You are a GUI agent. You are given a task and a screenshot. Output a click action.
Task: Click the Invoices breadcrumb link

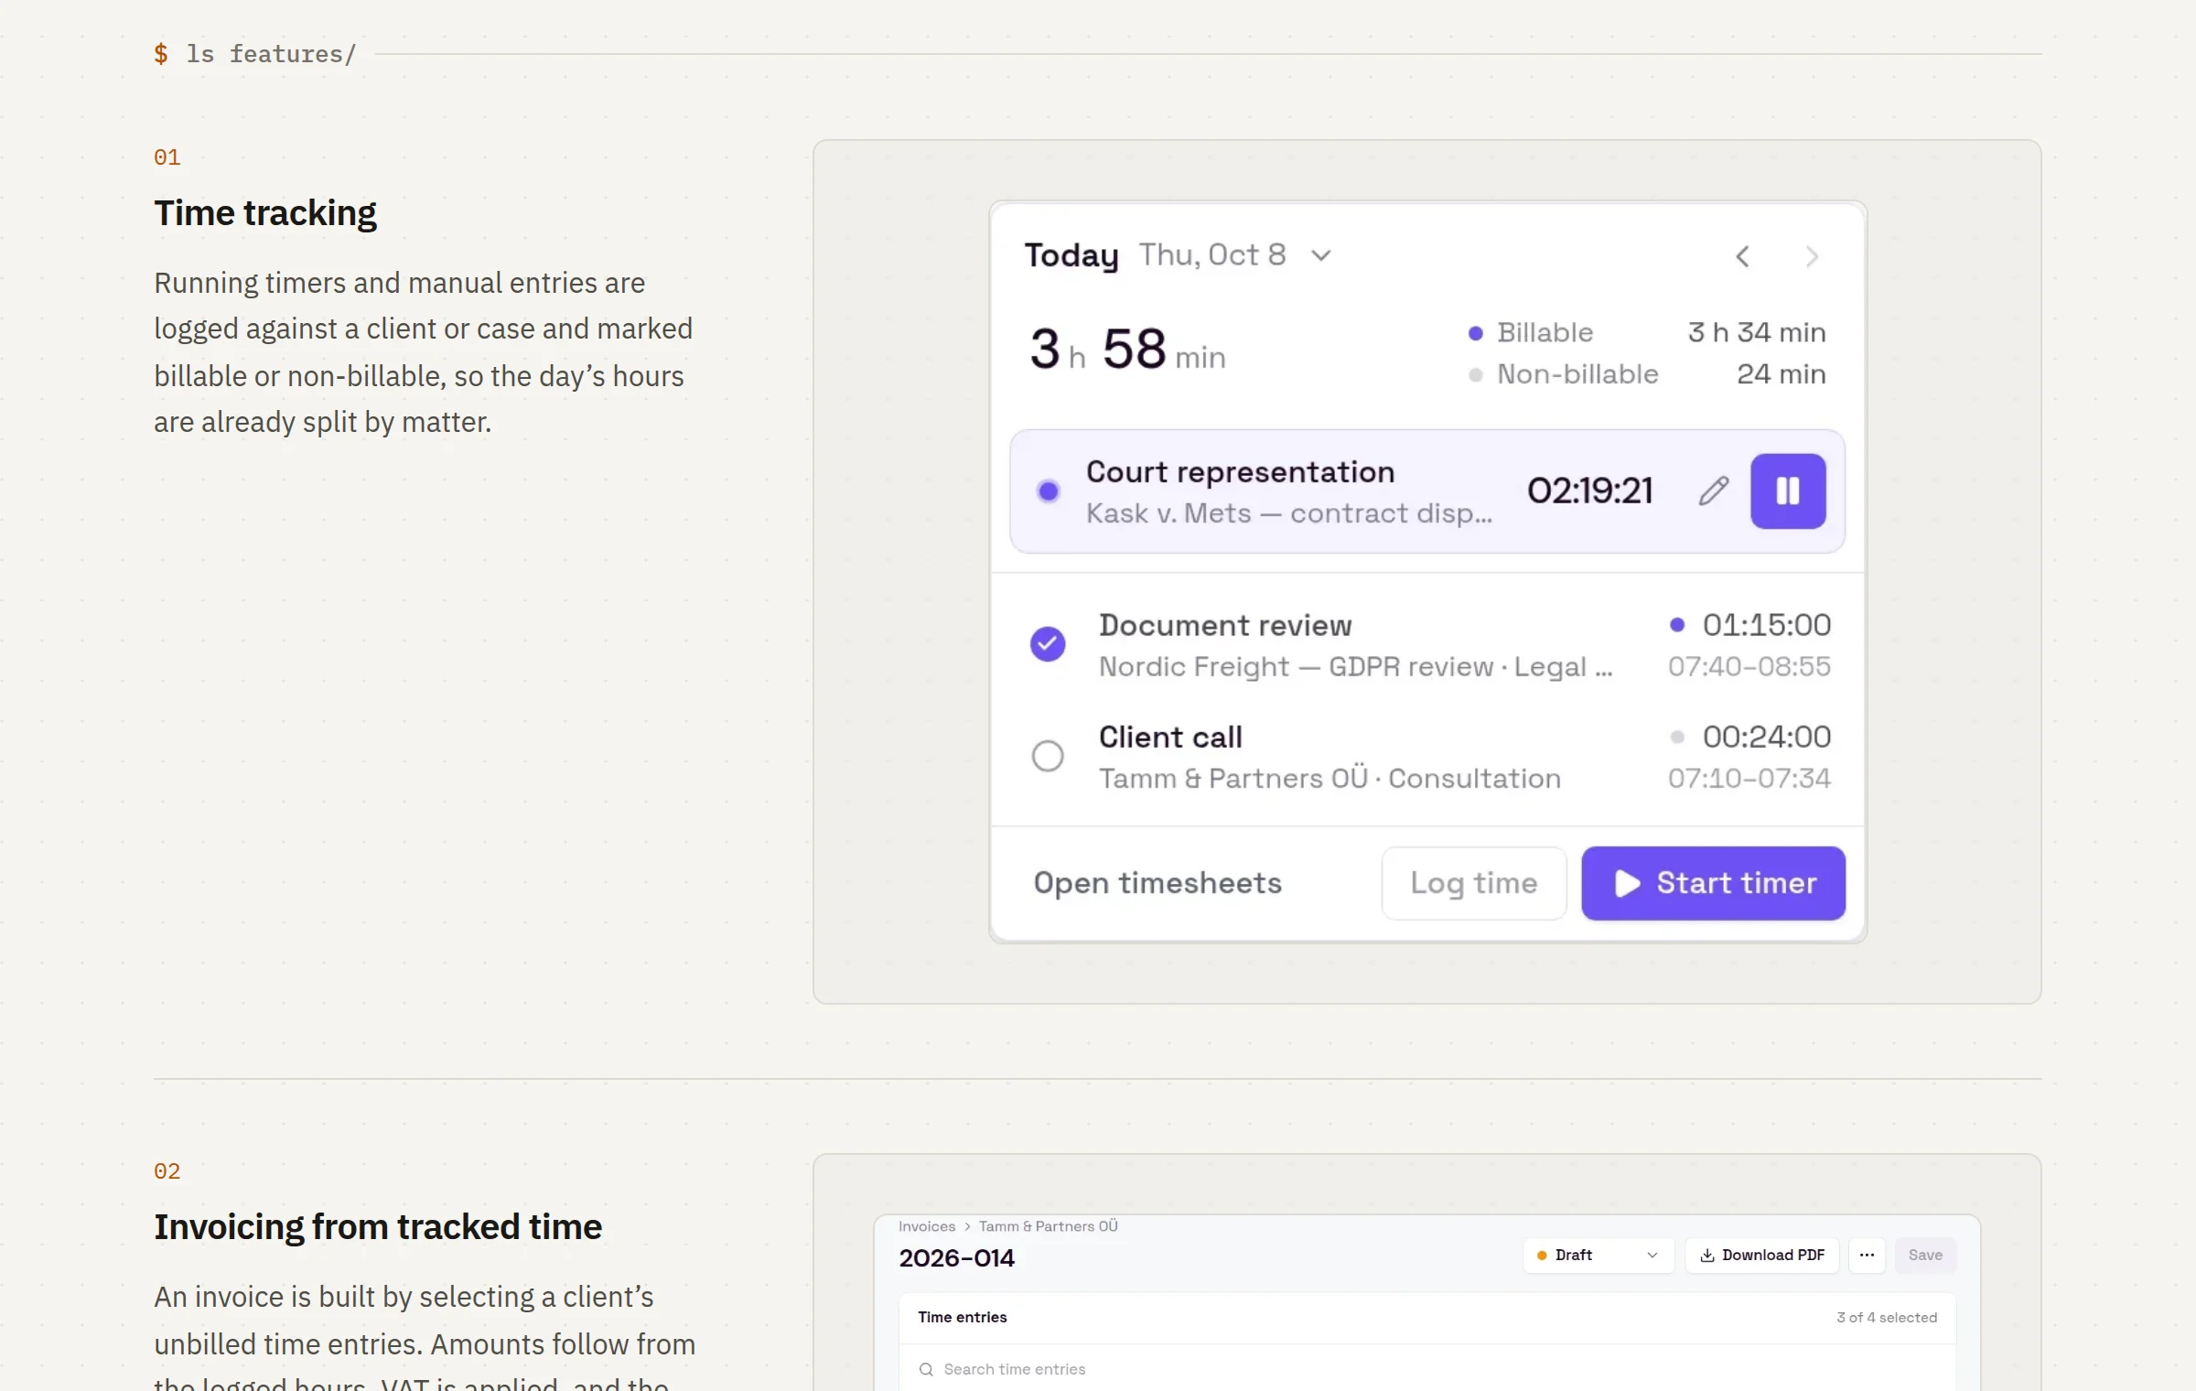pos(926,1226)
